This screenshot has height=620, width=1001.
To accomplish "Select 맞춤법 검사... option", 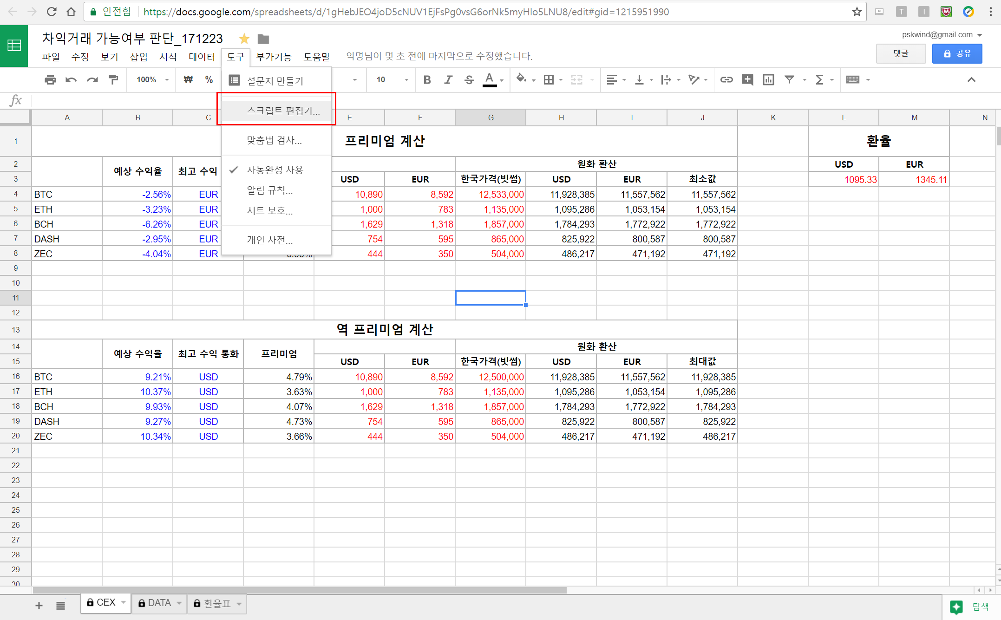I will click(x=277, y=140).
